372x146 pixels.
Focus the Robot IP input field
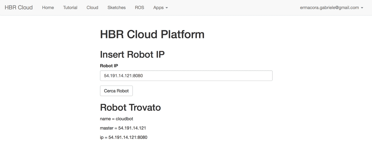point(186,76)
